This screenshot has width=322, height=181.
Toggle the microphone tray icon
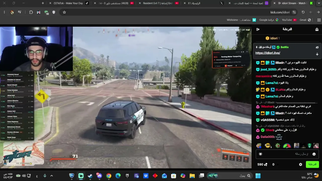pyautogui.click(x=45, y=176)
